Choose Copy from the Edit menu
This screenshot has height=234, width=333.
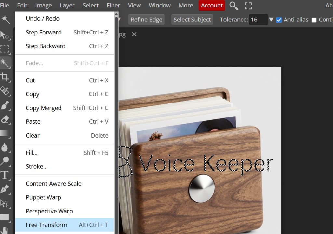coord(65,94)
